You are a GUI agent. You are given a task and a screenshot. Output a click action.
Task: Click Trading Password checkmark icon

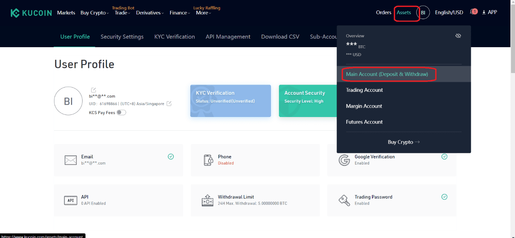[x=444, y=197]
